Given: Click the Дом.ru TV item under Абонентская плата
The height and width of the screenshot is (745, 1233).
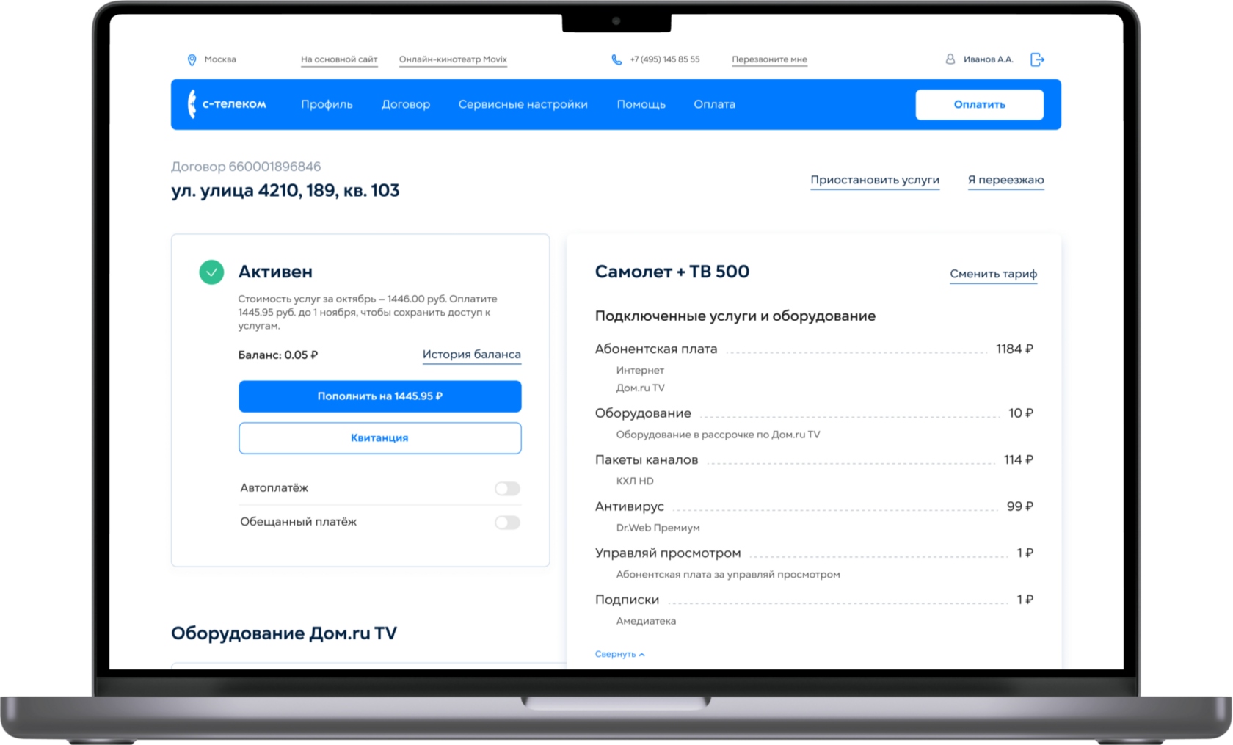Looking at the screenshot, I should click(640, 388).
